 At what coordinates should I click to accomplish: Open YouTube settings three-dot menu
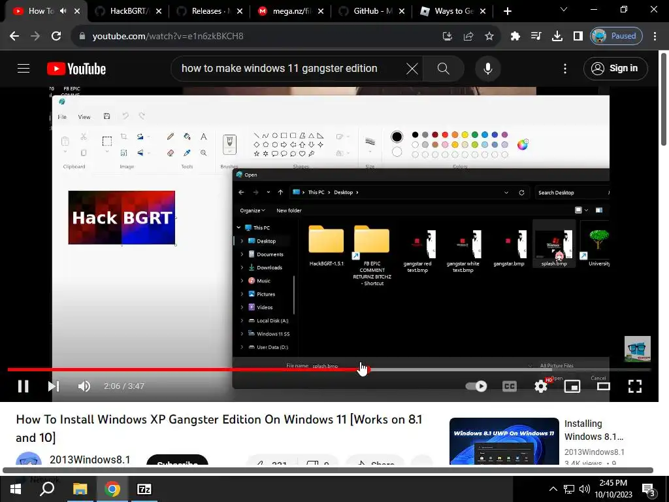[565, 68]
